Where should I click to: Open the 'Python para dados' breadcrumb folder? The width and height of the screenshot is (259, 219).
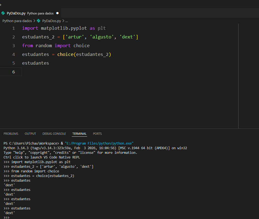(x=17, y=21)
